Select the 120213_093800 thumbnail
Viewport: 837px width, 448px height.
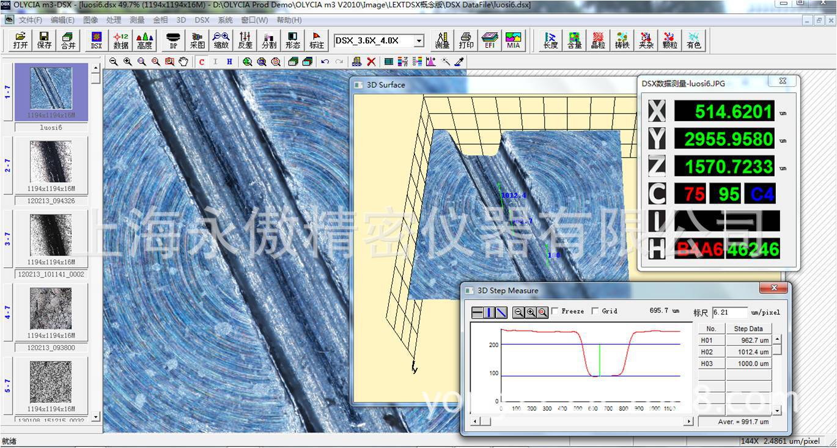(x=51, y=312)
